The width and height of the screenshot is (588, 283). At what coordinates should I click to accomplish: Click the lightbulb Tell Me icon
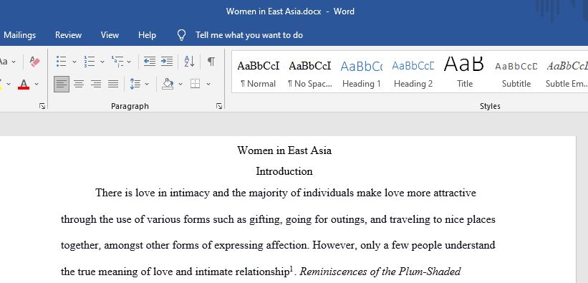(181, 35)
